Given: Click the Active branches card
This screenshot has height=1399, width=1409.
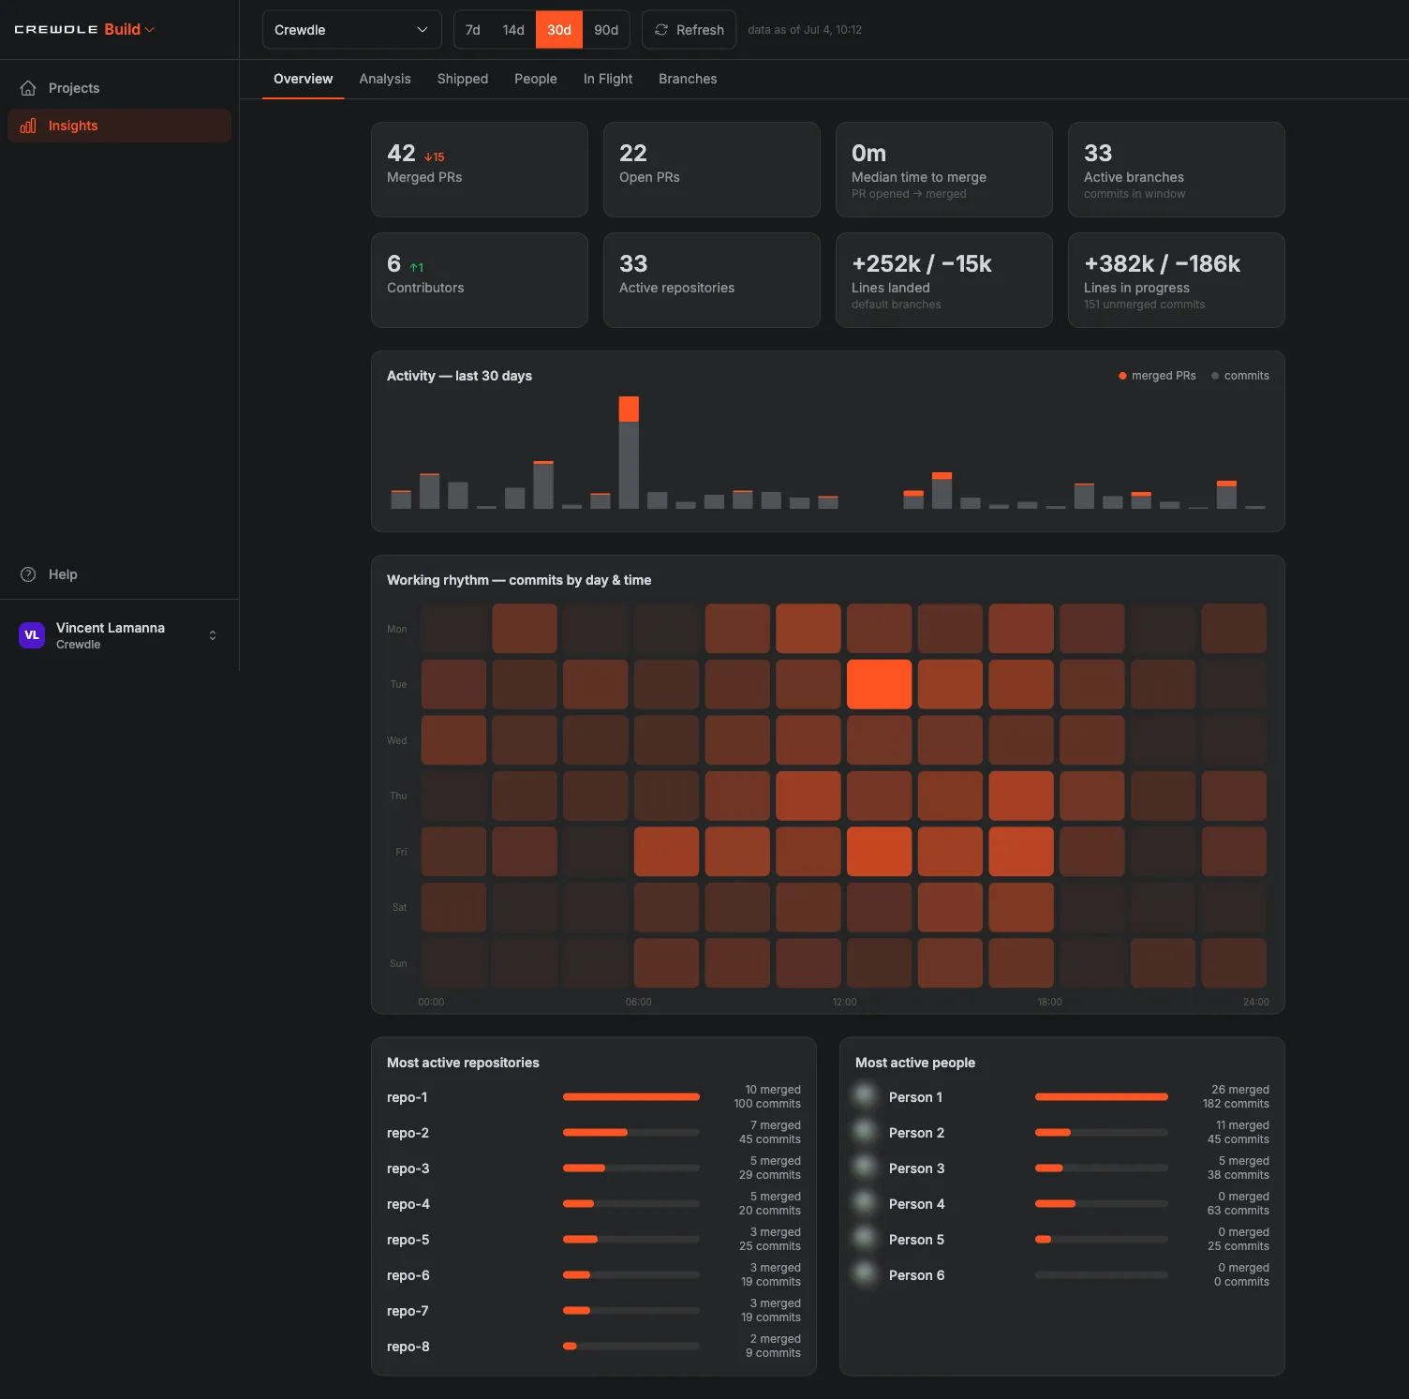Looking at the screenshot, I should 1177,170.
